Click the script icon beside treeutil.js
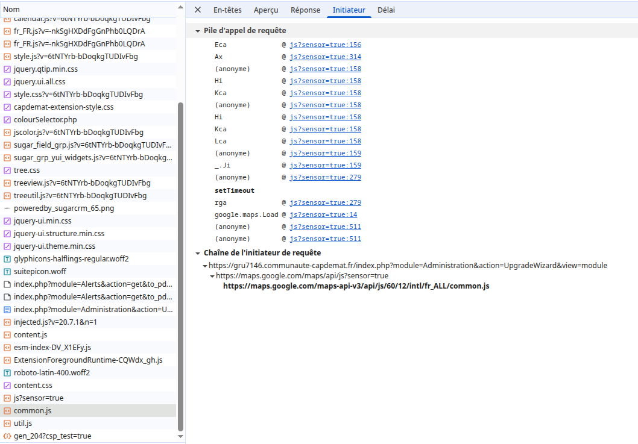The width and height of the screenshot is (638, 444). (7, 196)
